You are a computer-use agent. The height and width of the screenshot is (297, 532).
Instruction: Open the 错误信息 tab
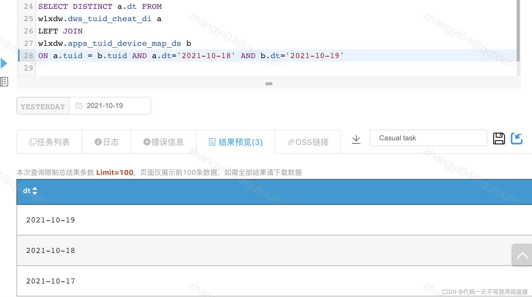(x=163, y=142)
